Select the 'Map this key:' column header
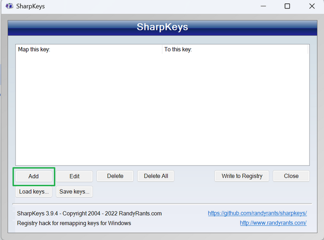This screenshot has width=324, height=240. (89, 49)
